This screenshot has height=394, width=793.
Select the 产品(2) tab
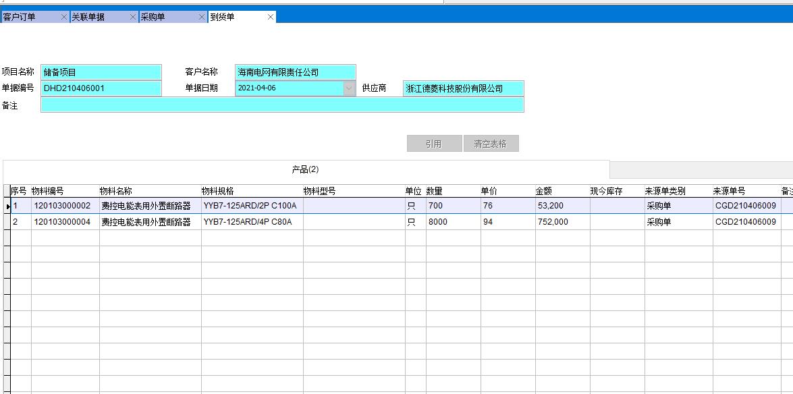pos(305,169)
